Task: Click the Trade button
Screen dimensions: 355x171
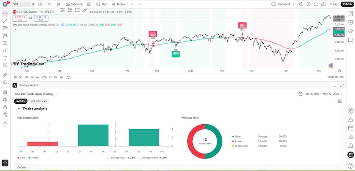Action: pyautogui.click(x=333, y=4)
